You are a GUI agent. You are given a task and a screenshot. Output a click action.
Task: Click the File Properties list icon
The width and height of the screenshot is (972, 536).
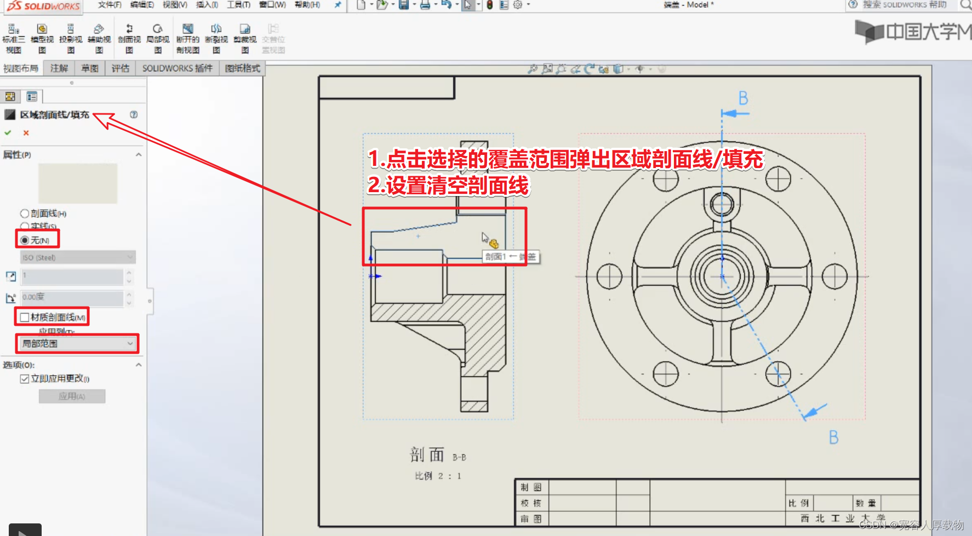[x=504, y=5]
